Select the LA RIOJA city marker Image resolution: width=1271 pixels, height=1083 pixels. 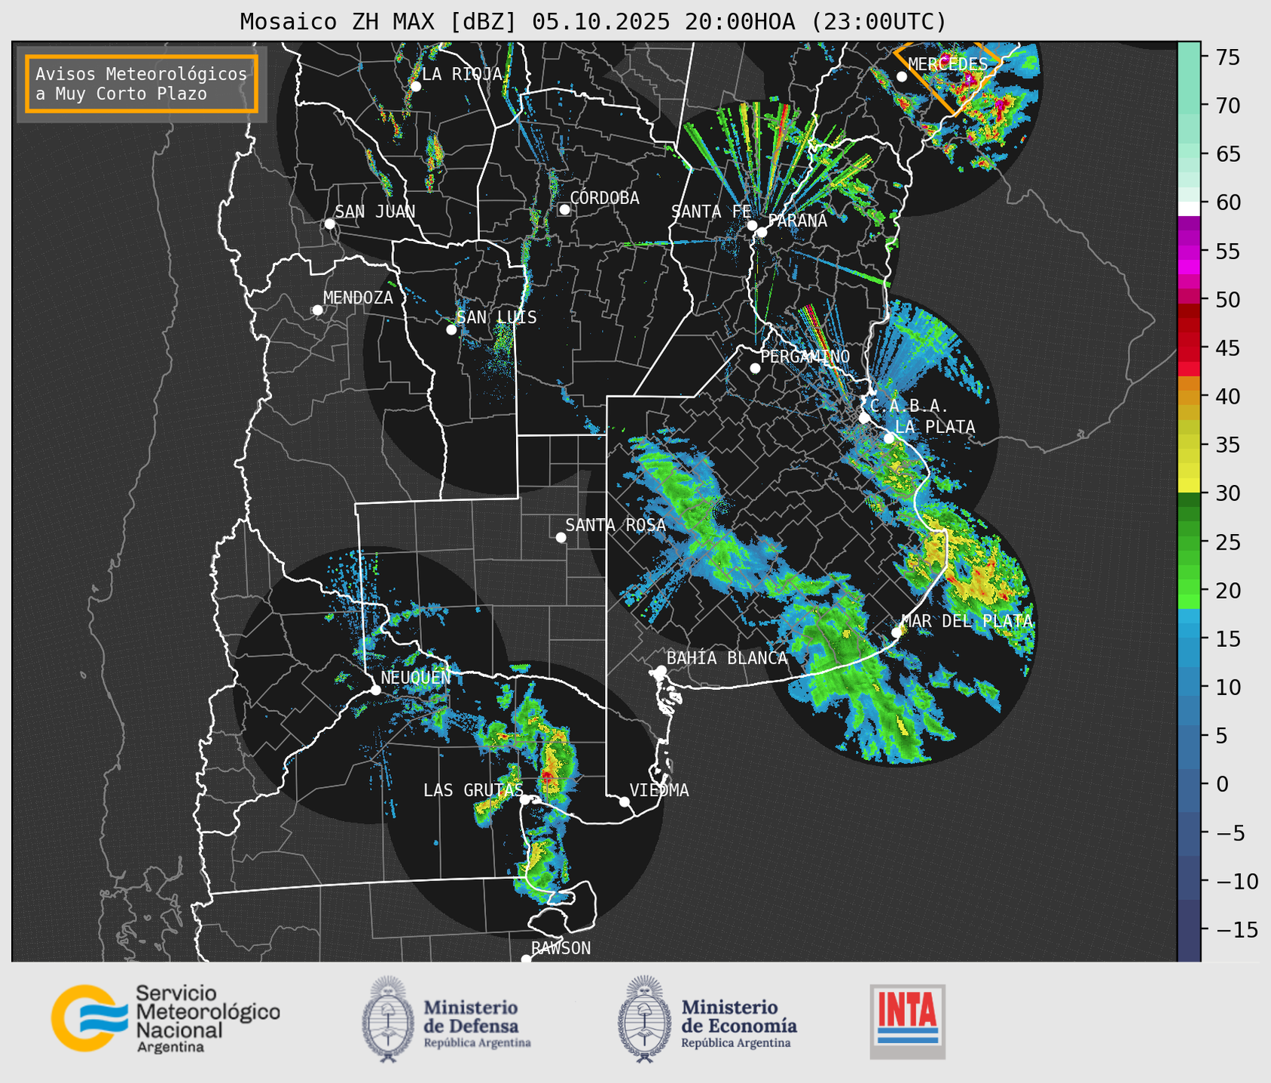pos(415,87)
